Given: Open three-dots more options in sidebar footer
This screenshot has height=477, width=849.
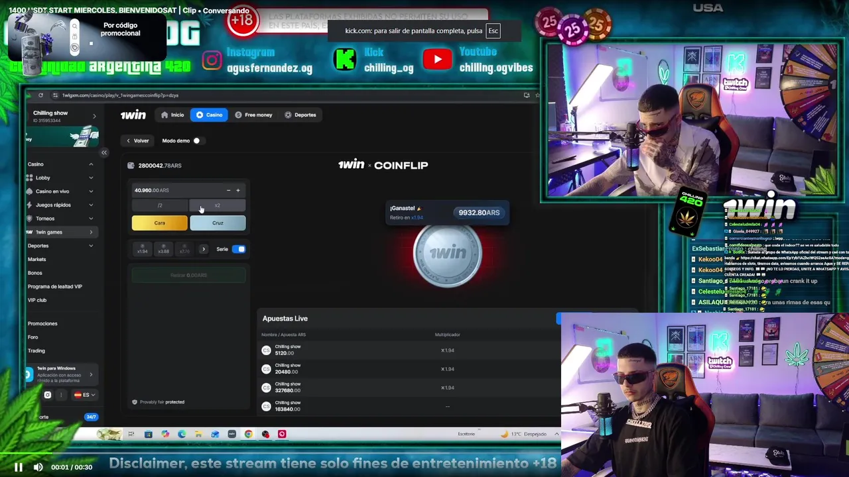Looking at the screenshot, I should tap(61, 395).
